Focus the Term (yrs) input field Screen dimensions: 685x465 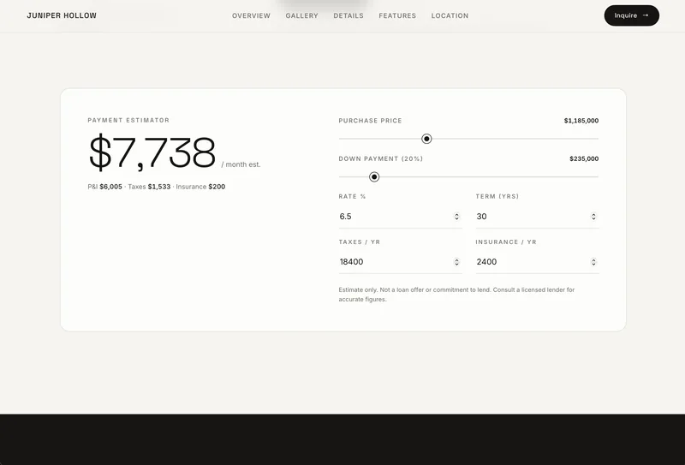538,217
